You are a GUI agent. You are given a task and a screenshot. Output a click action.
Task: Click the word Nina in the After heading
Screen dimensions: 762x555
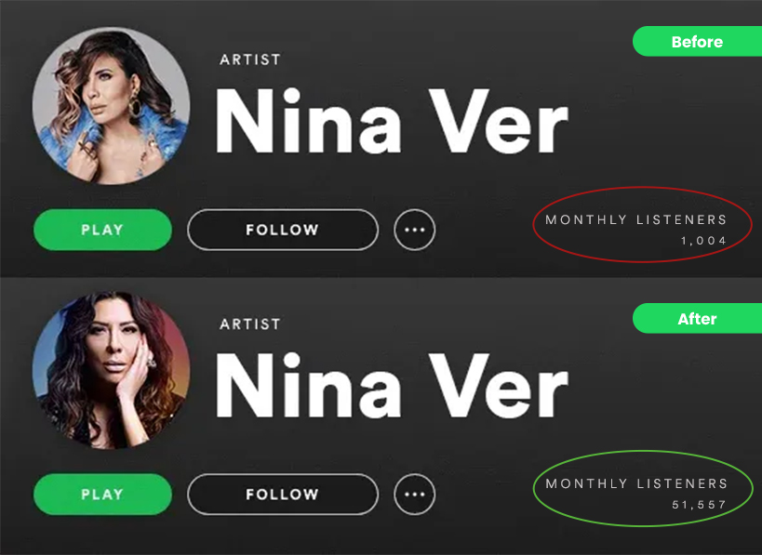point(309,385)
